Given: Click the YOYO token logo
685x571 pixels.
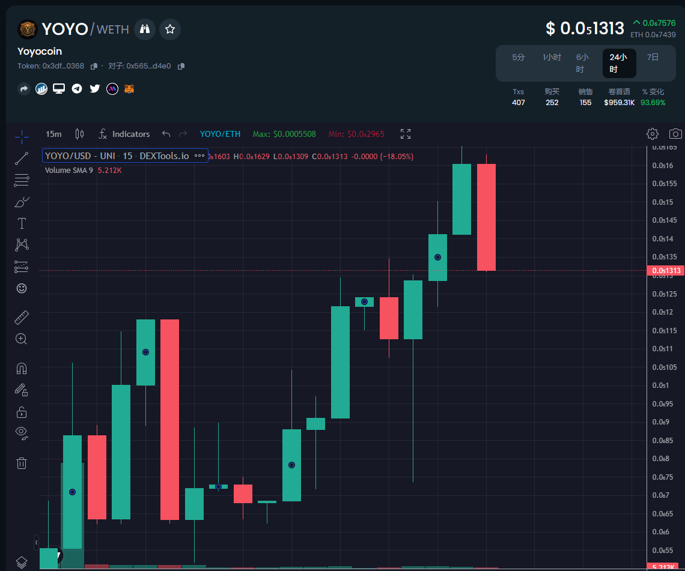Looking at the screenshot, I should [28, 29].
